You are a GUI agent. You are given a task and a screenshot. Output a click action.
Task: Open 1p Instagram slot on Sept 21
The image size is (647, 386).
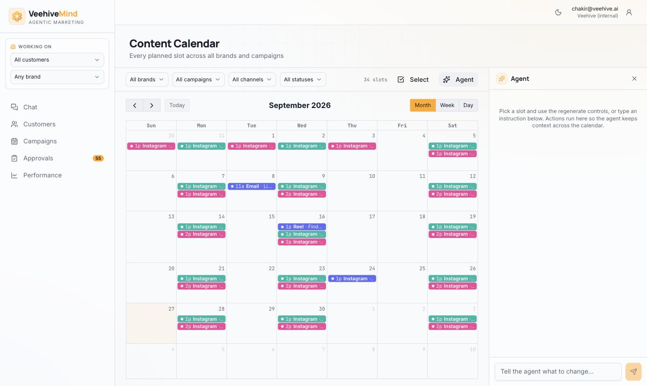pyautogui.click(x=201, y=278)
